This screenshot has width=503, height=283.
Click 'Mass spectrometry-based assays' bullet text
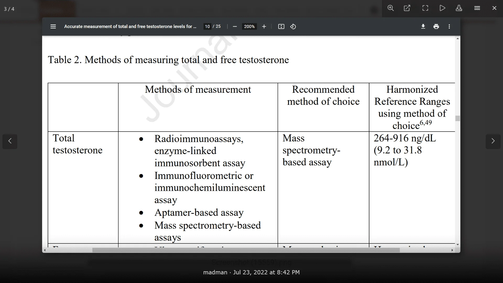pyautogui.click(x=207, y=231)
